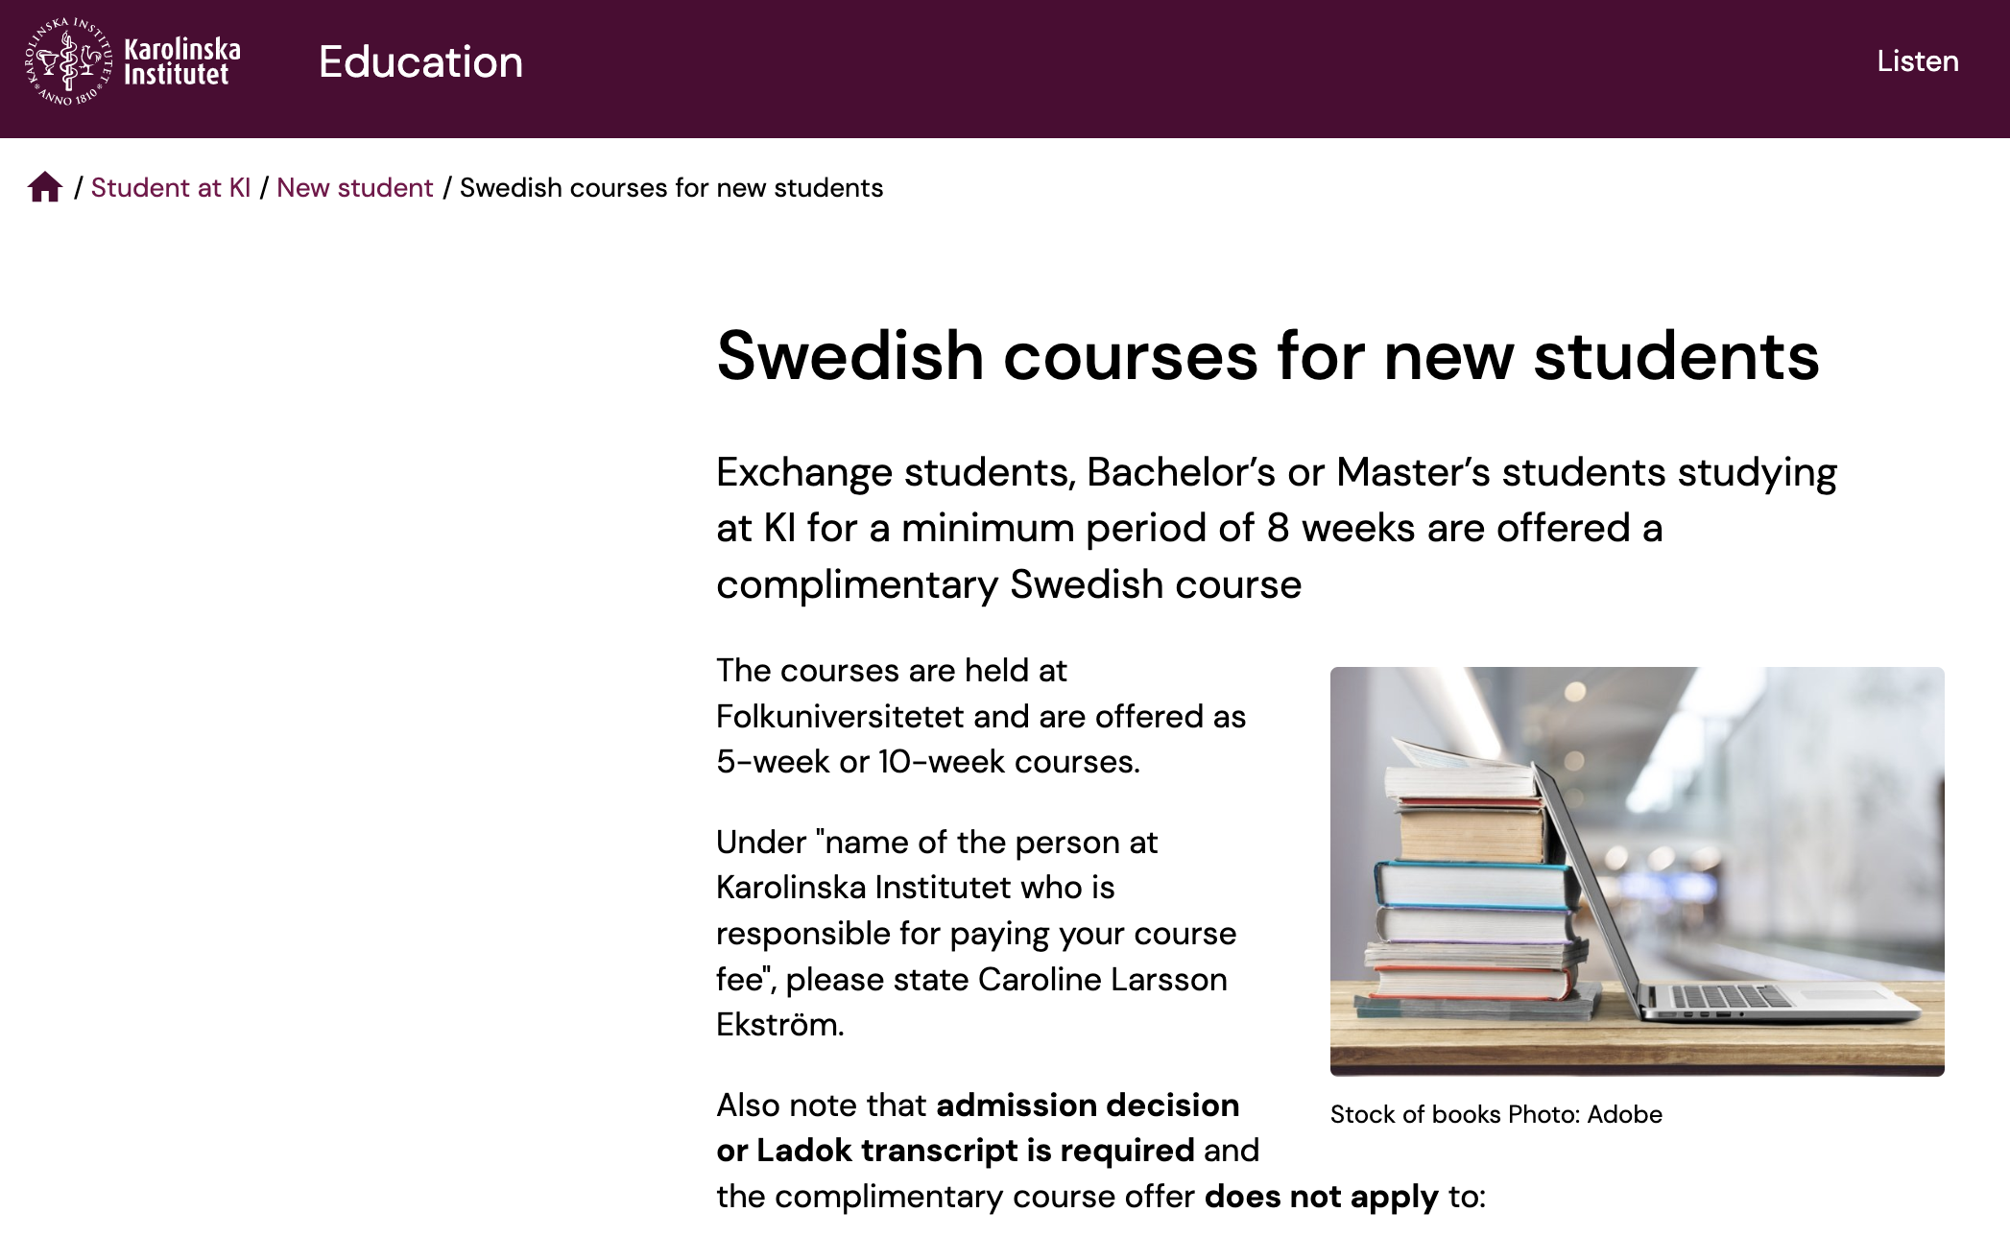Image resolution: width=2010 pixels, height=1236 pixels.
Task: Click the bold words does not apply
Action: pyautogui.click(x=1322, y=1196)
